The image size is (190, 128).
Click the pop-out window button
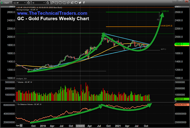(x=177, y=1)
